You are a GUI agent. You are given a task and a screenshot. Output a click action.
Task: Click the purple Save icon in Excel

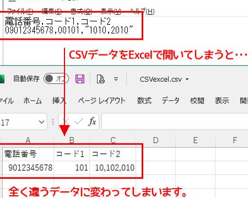point(80,79)
